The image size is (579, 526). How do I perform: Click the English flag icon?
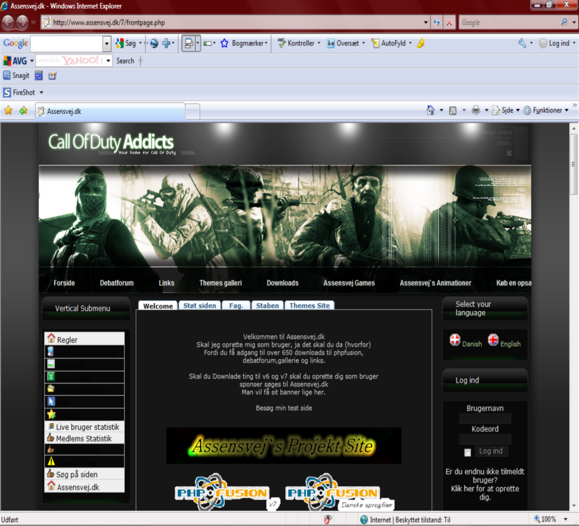[x=493, y=340]
